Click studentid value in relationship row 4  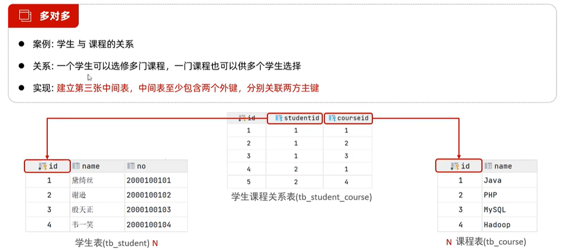296,169
